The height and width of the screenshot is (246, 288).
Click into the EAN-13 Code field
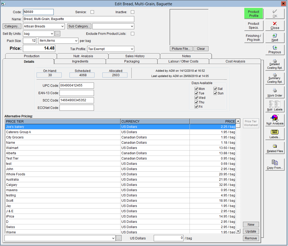click(77, 93)
